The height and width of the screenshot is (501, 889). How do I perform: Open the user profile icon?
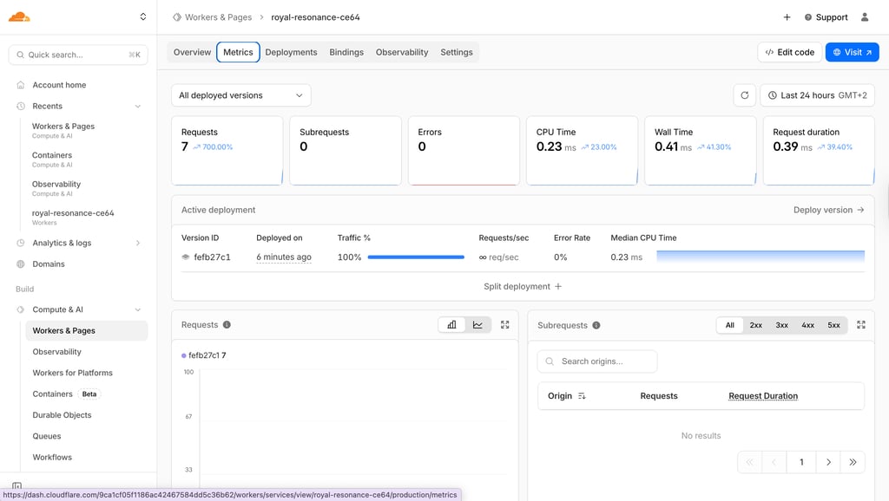click(865, 17)
